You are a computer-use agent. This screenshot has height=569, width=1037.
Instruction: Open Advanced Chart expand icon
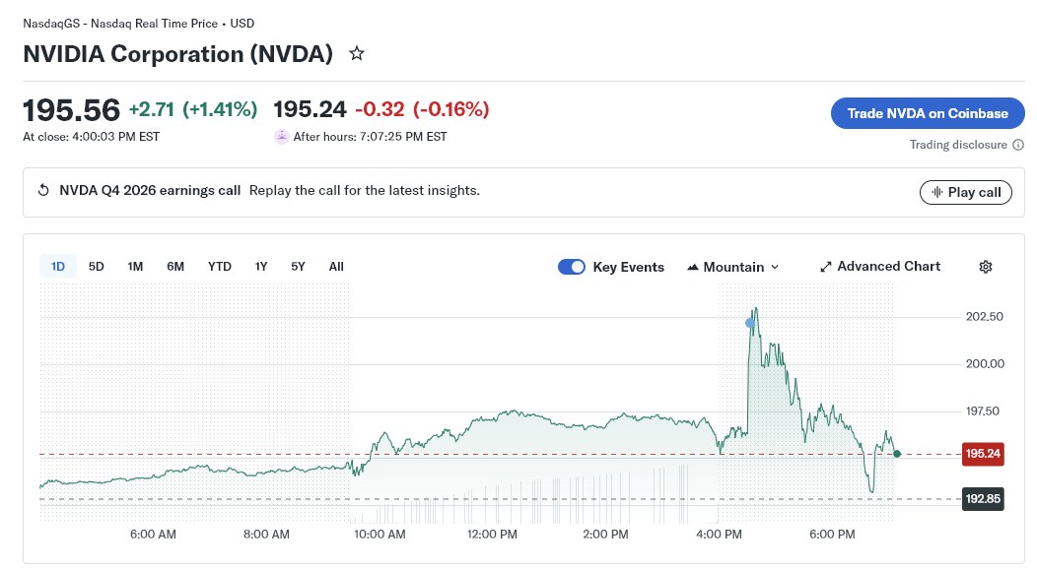(826, 267)
